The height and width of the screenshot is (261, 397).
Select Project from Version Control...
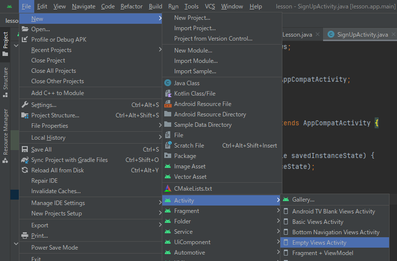tap(222, 39)
